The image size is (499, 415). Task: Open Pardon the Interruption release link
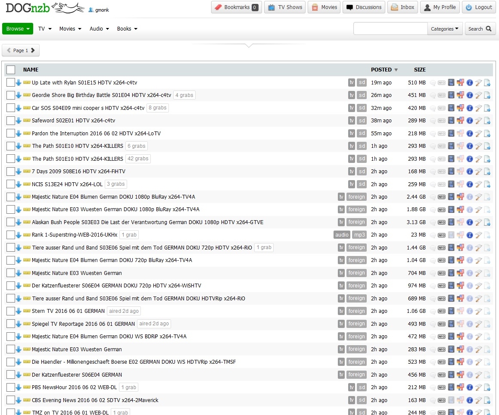(96, 133)
